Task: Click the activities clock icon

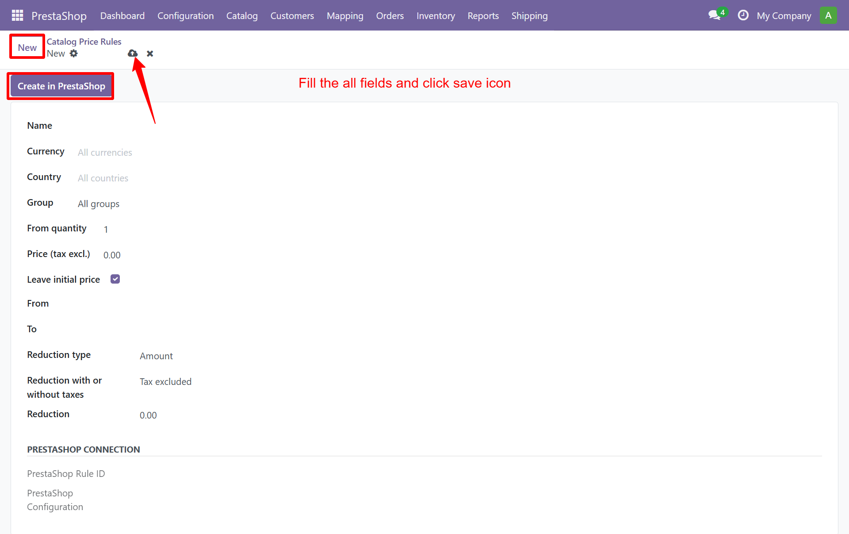Action: click(x=743, y=15)
